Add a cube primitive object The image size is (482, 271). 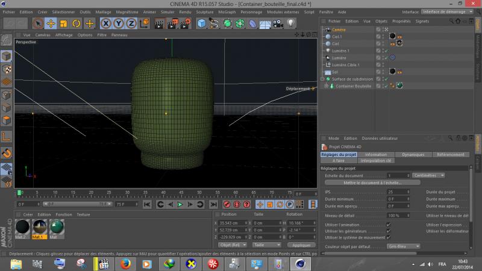(x=202, y=23)
